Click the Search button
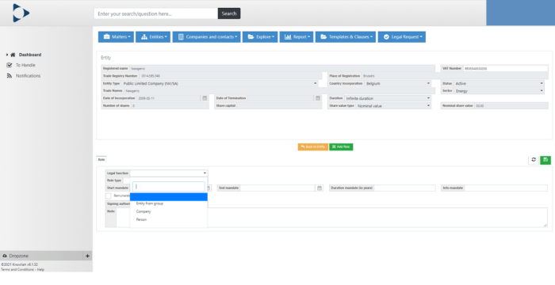 (229, 13)
